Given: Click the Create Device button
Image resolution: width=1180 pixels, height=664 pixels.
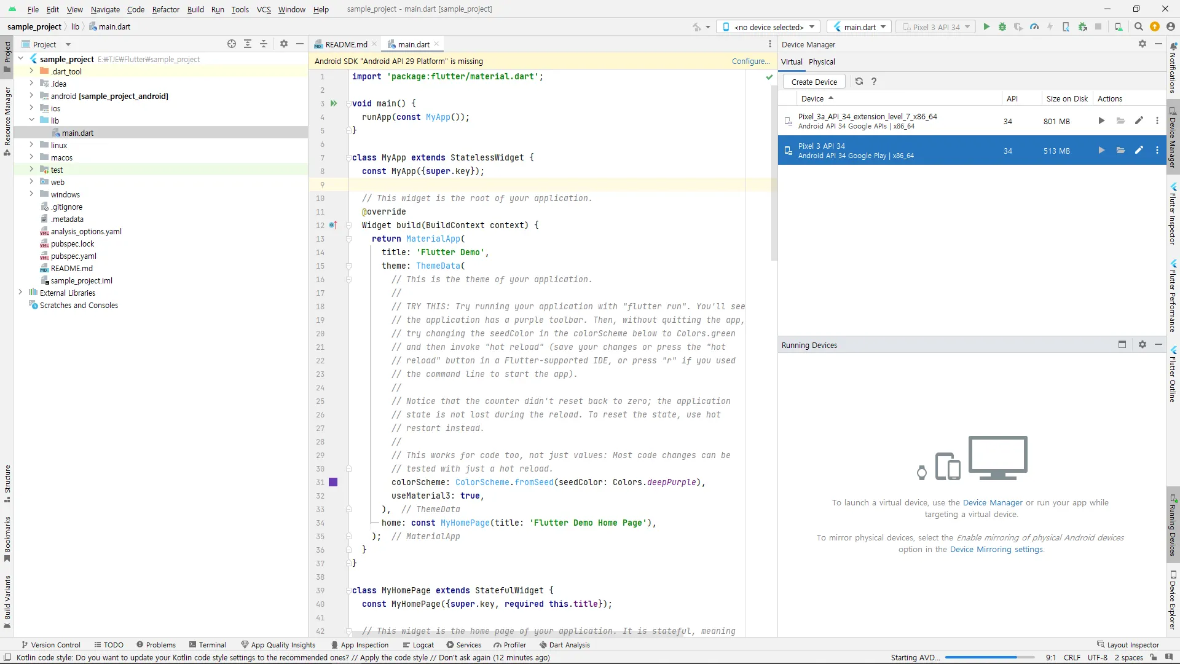Looking at the screenshot, I should pyautogui.click(x=814, y=82).
